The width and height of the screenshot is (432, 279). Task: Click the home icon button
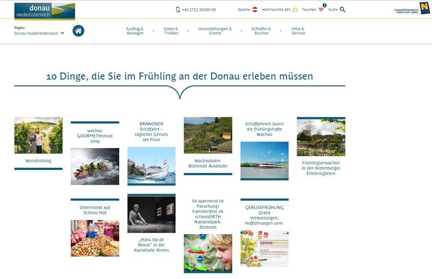click(78, 31)
